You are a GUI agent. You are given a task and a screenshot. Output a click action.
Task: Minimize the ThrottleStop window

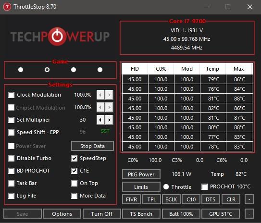coord(206,7)
